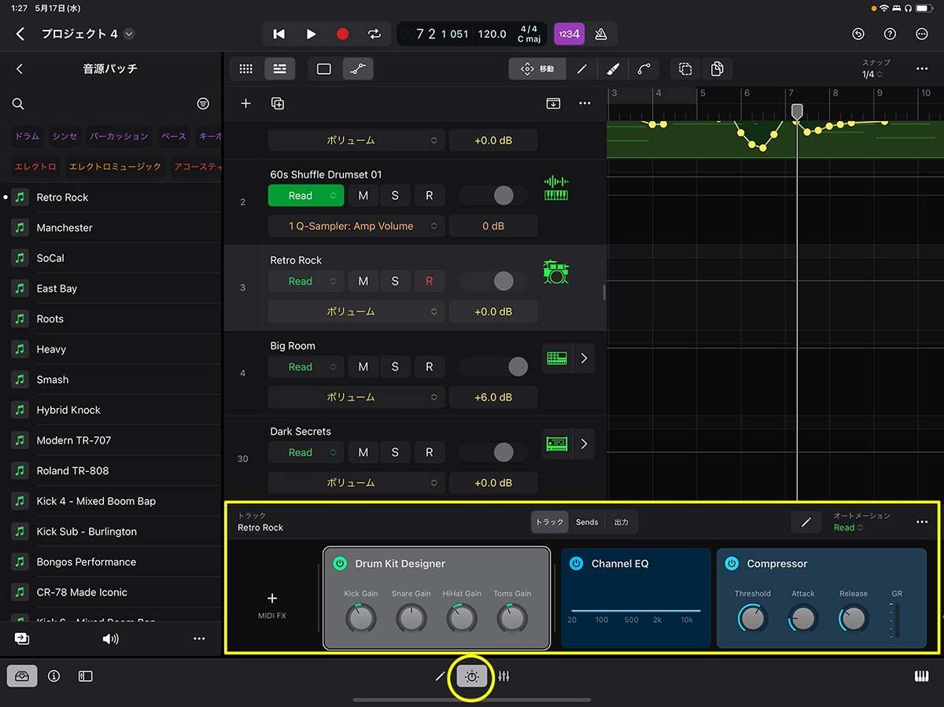The image size is (944, 707).
Task: Switch to the tracks list view
Action: (279, 69)
